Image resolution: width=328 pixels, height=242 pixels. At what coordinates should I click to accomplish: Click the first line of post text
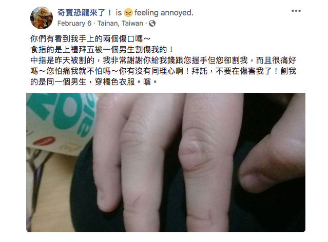[x=90, y=39]
